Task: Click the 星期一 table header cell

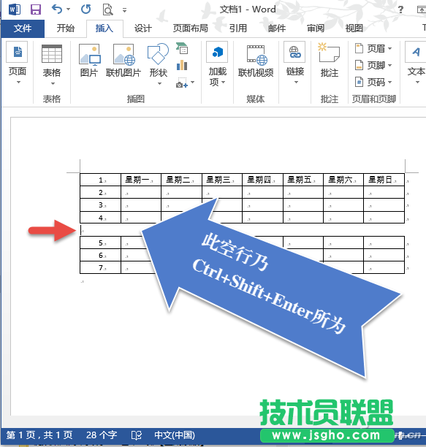Action: [x=141, y=180]
